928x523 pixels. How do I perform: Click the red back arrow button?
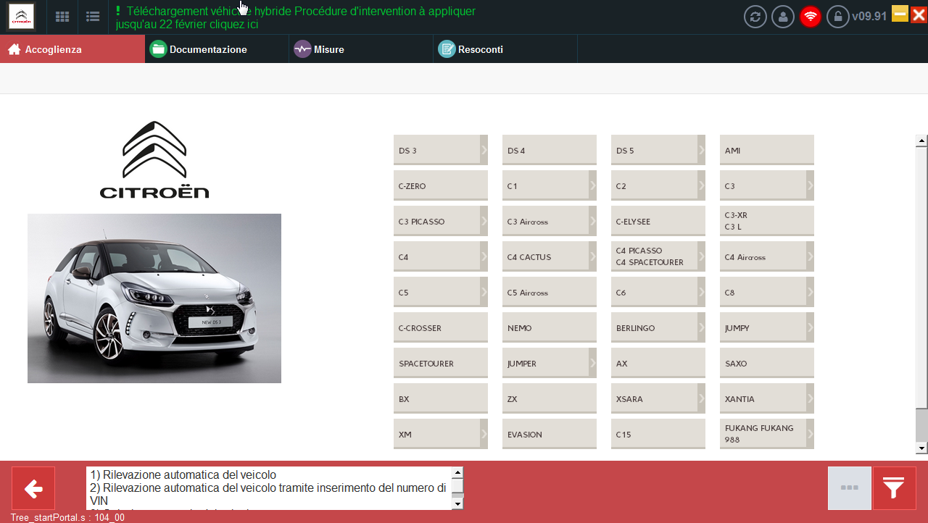pos(33,488)
